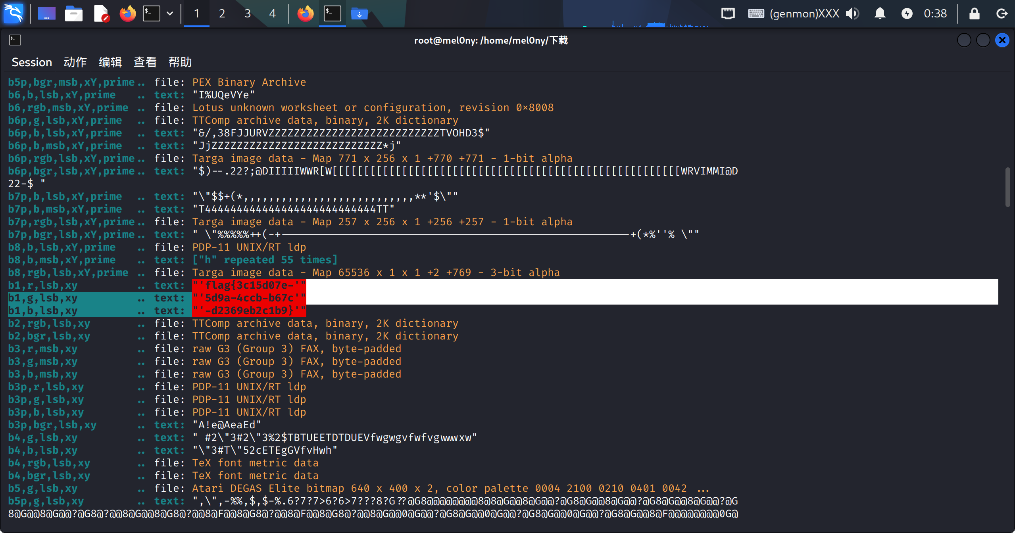Select the downloads folder taskbar window
Viewport: 1015px width, 533px height.
coord(359,13)
